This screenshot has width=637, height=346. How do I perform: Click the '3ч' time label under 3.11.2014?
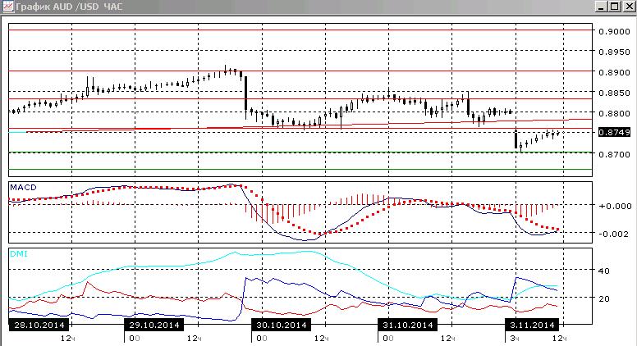(x=515, y=339)
